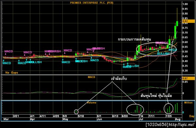Screen dimensions: 196x128
Task: Click the pink BEARISH signal label in April
Action: pos(55,51)
